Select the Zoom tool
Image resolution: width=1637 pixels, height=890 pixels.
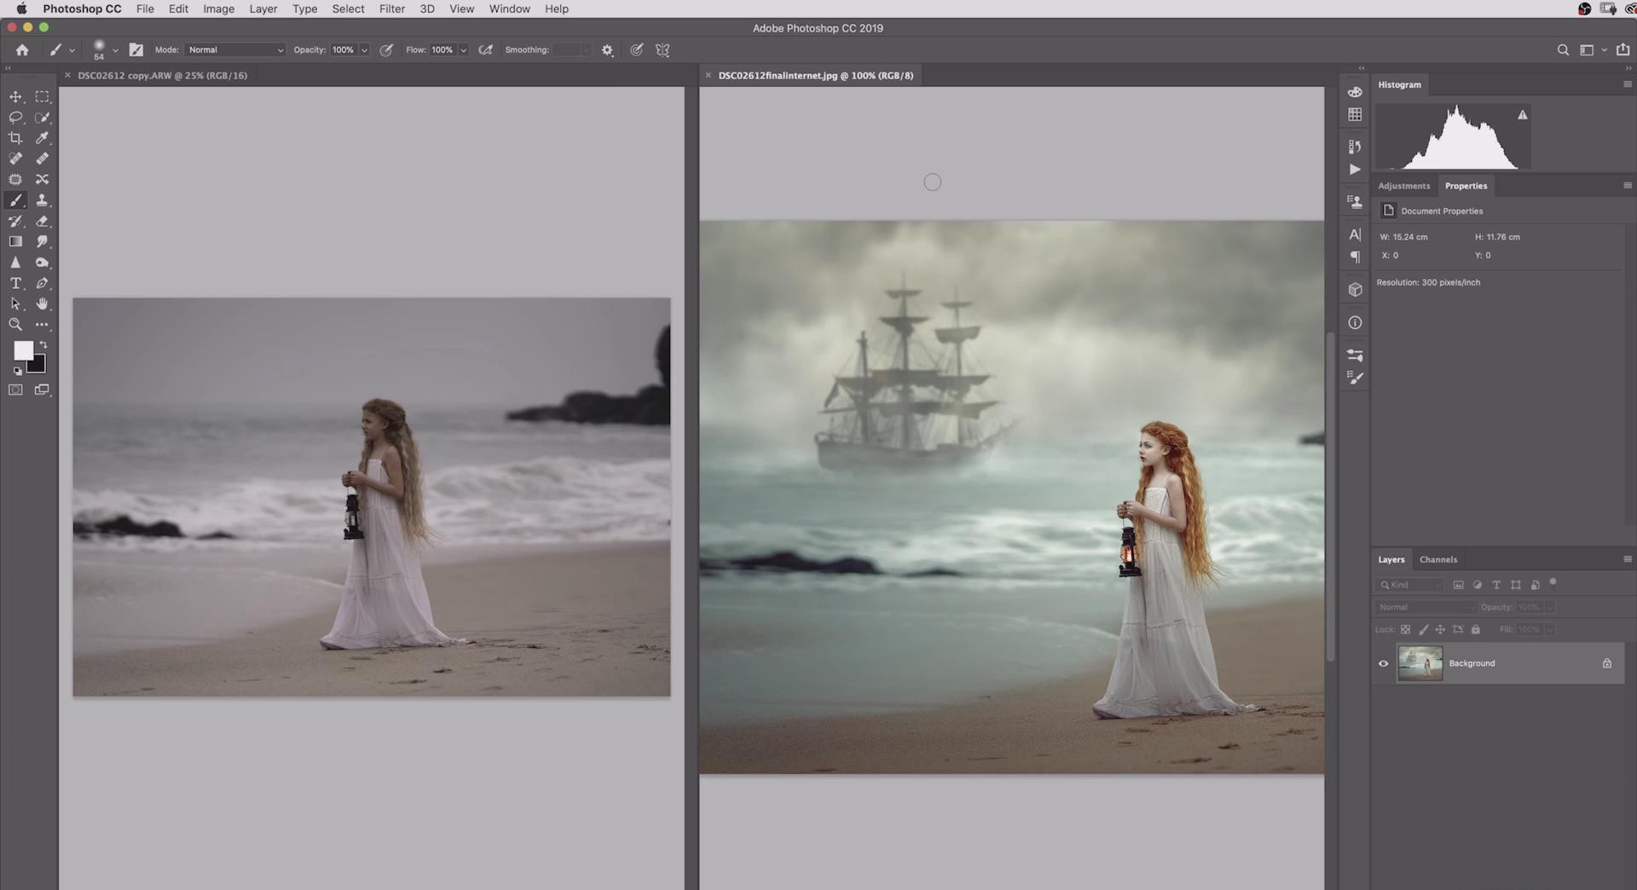[15, 325]
